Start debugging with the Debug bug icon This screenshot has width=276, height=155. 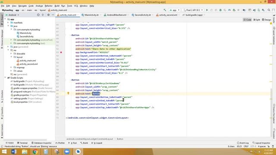[220, 10]
